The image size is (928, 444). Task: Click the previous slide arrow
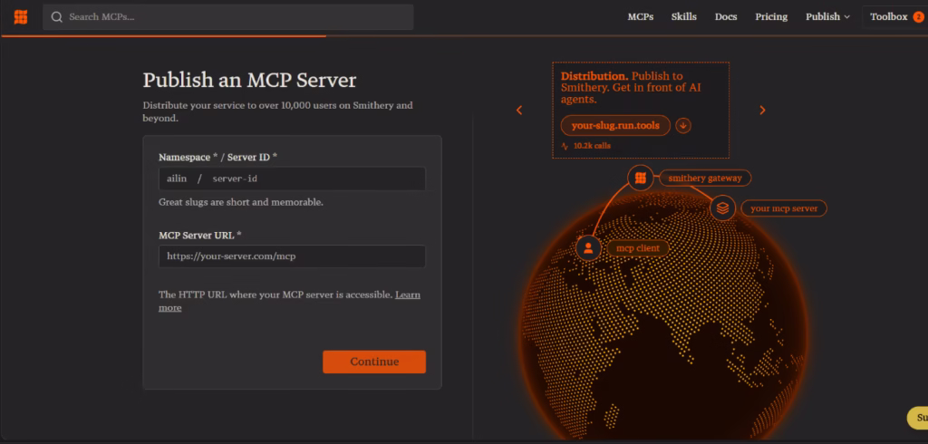519,111
